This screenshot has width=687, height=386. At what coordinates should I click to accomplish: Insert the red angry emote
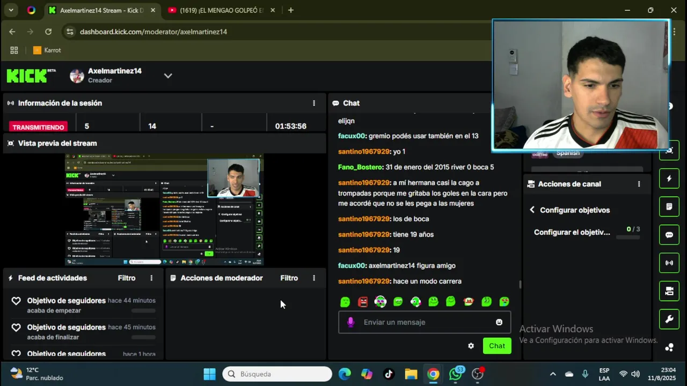point(363,302)
